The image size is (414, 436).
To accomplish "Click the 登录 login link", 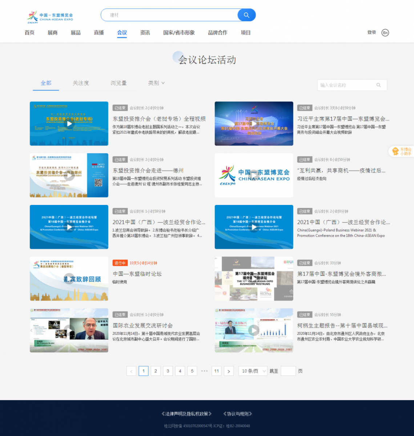I will coord(371,32).
